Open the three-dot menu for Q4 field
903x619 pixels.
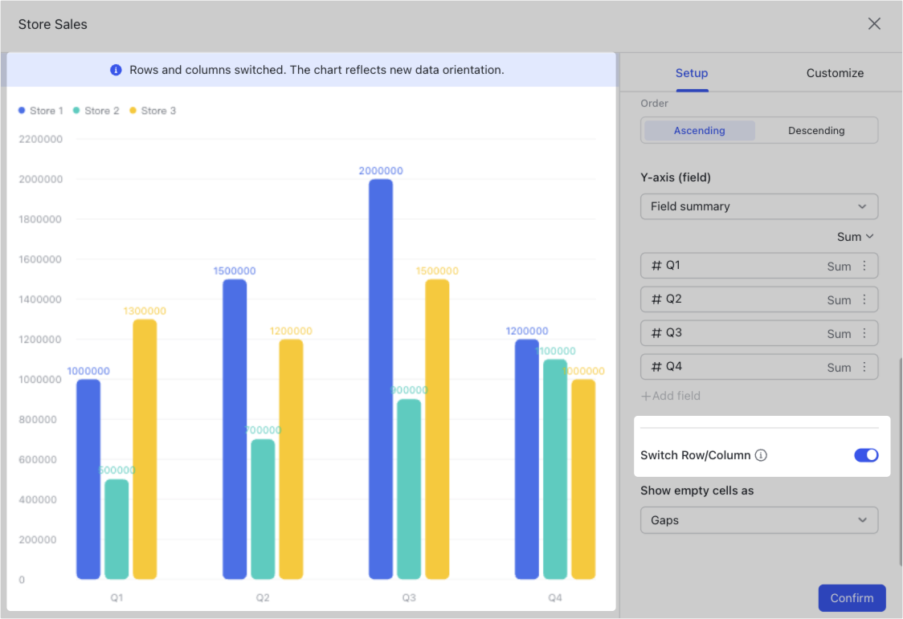click(864, 366)
